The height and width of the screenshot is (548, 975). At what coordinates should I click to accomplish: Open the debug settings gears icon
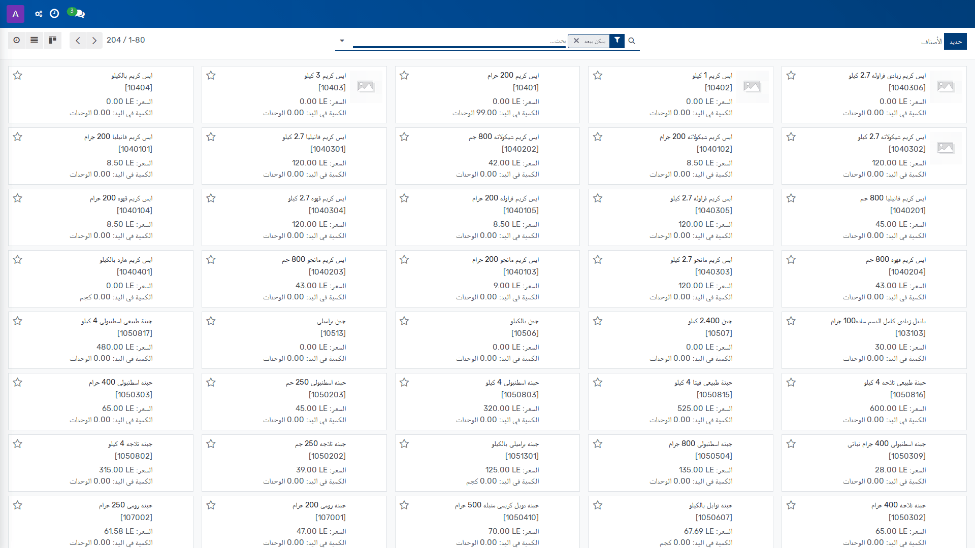[x=39, y=14]
